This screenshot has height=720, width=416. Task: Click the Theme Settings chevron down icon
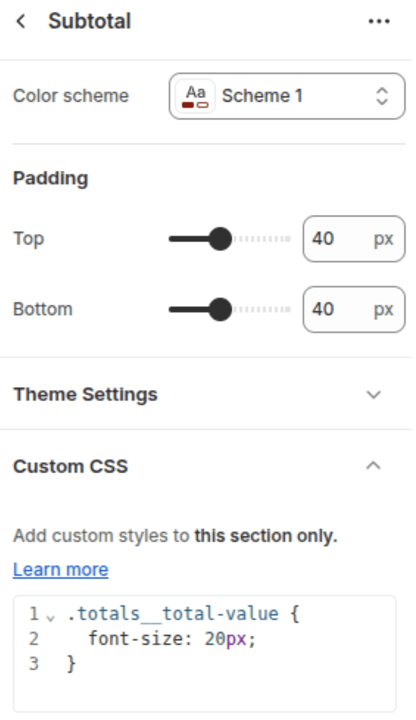374,394
